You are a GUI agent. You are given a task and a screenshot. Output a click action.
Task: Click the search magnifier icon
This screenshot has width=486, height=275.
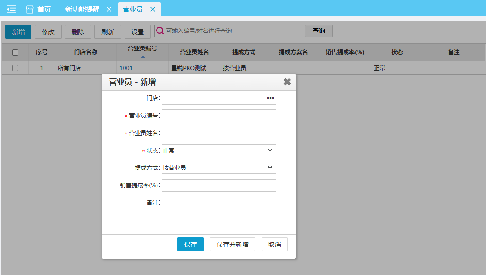click(159, 31)
